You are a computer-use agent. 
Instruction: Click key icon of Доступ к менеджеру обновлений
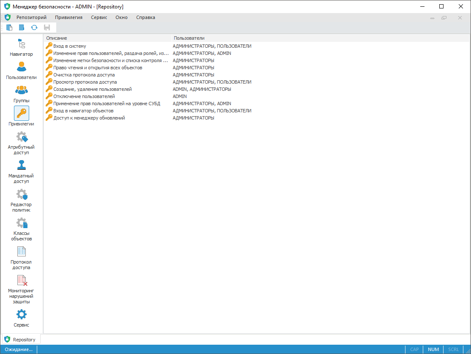click(49, 118)
